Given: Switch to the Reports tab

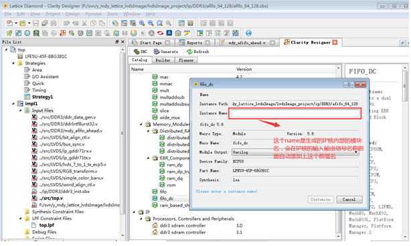Looking at the screenshot, I should [194, 43].
